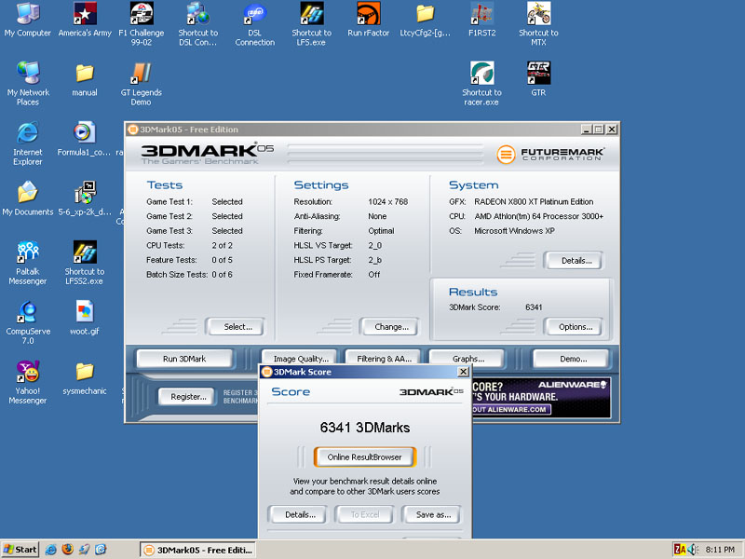Select the CompuServe 7.0 icon

(x=28, y=322)
